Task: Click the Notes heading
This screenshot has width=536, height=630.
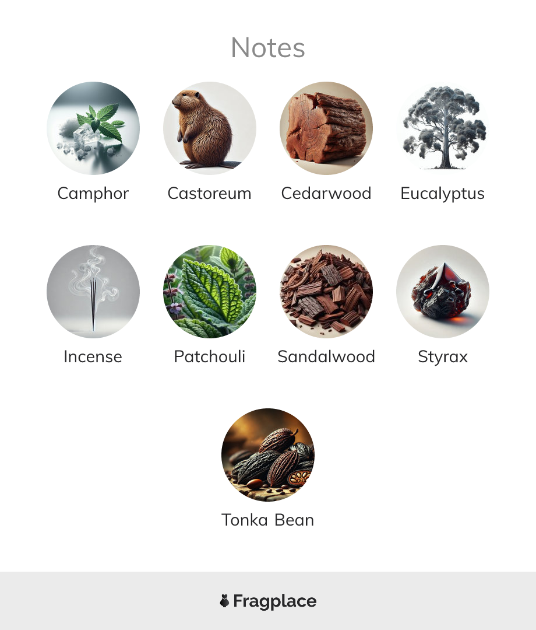Action: pyautogui.click(x=268, y=48)
